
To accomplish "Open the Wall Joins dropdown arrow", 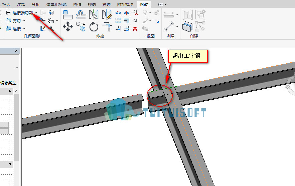I will [x=57, y=21].
